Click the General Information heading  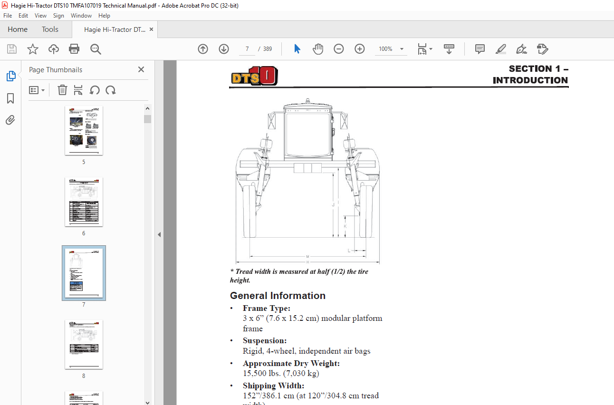278,296
